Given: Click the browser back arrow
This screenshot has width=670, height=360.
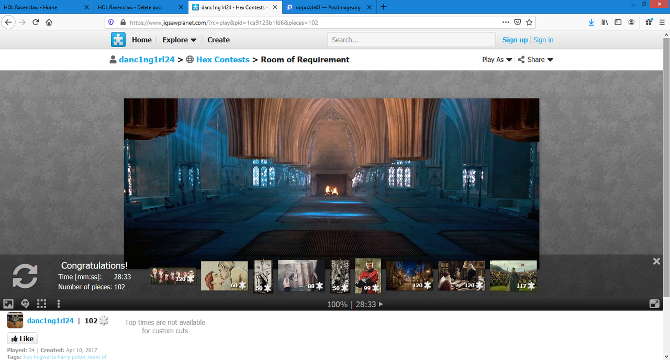Looking at the screenshot, I should (x=8, y=22).
